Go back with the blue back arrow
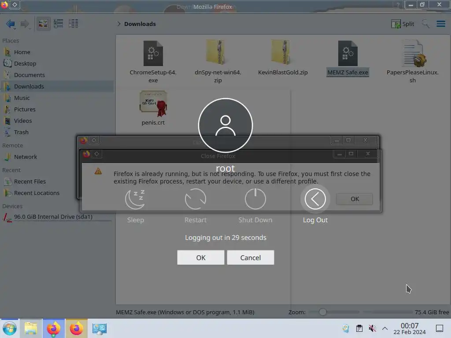 (11, 24)
